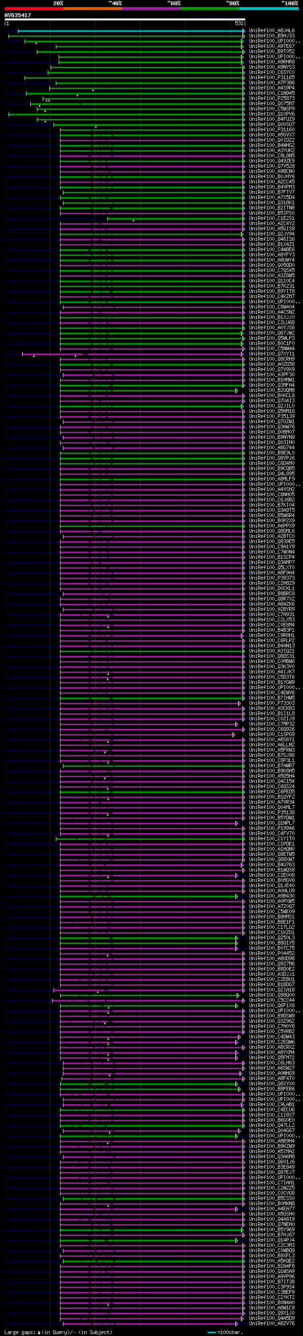This screenshot has width=303, height=1336.
Task: Open the UniRef100_A9NYS3 hit label
Action: click(272, 67)
